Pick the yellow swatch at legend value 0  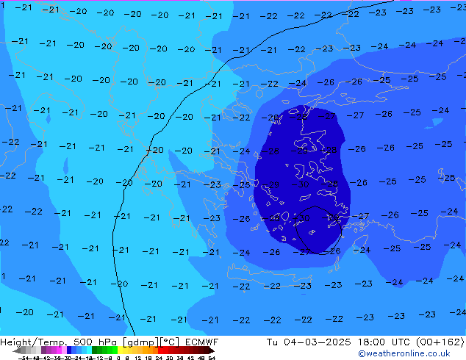tap(120, 350)
